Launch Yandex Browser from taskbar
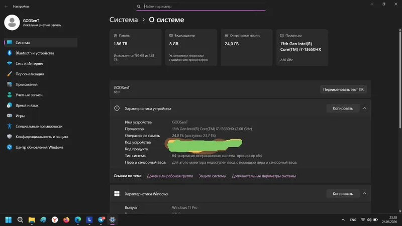 click(55, 220)
